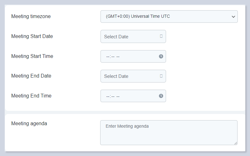Click clock icon in Meeting Start Time
Viewport: 250px width, 156px height.
coord(161,56)
